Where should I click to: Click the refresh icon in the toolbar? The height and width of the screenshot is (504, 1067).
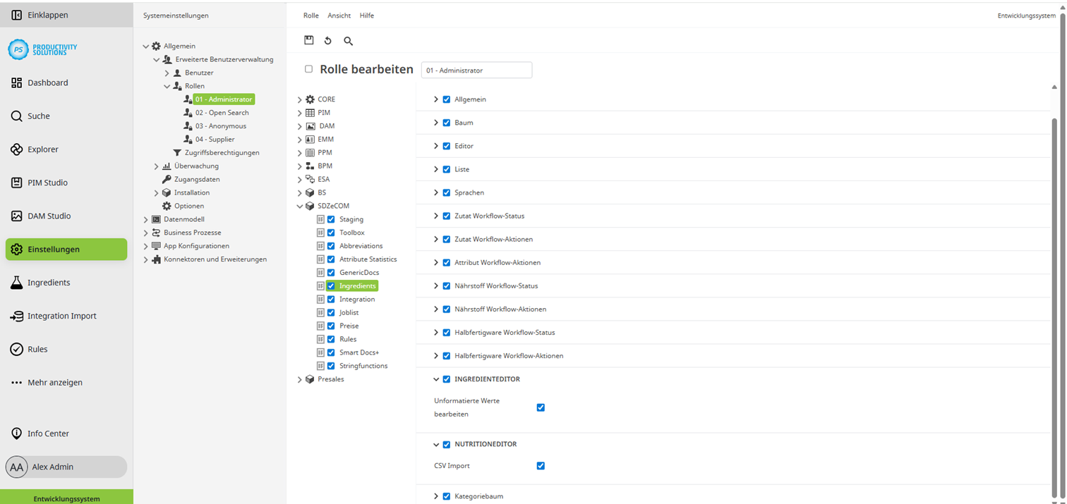pyautogui.click(x=327, y=40)
